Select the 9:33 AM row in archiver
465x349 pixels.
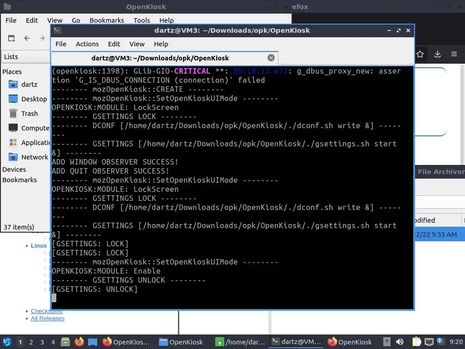[440, 234]
